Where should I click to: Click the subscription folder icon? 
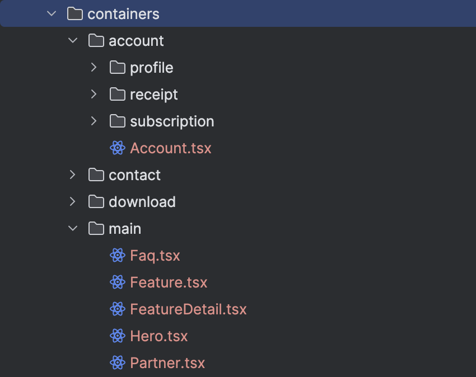tap(118, 121)
